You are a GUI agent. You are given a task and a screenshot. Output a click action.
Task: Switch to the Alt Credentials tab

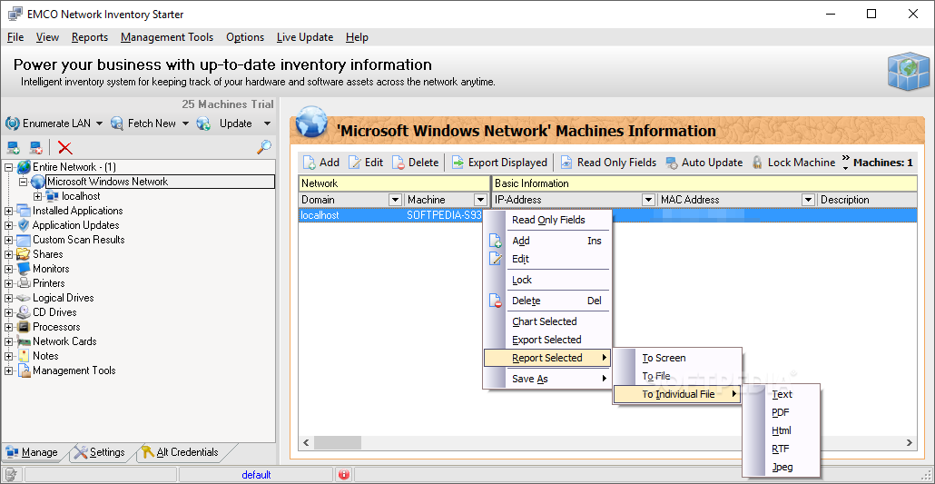point(181,452)
